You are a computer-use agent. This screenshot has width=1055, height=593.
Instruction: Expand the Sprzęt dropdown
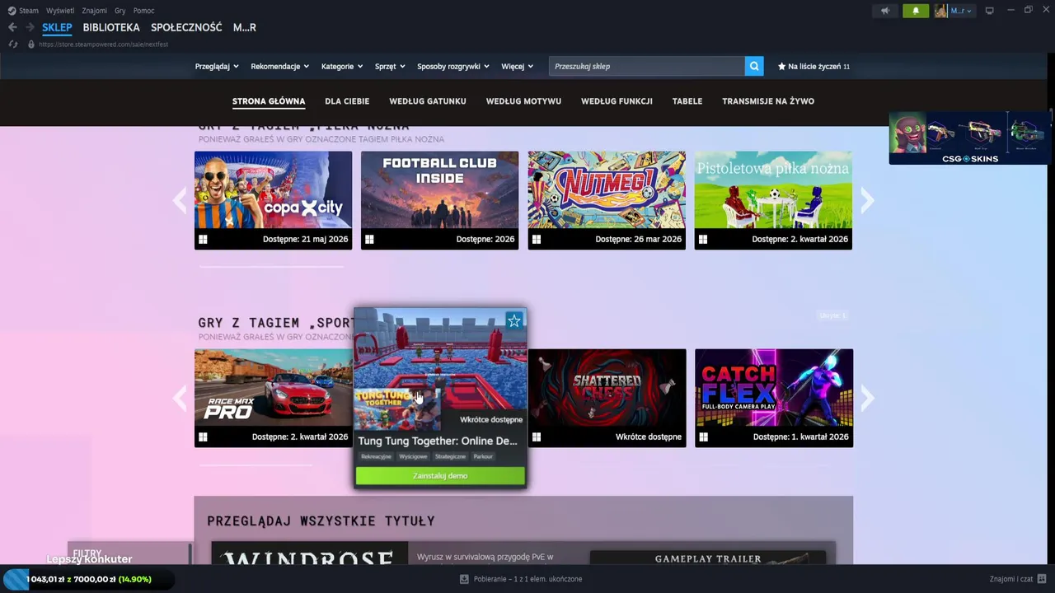coord(390,67)
